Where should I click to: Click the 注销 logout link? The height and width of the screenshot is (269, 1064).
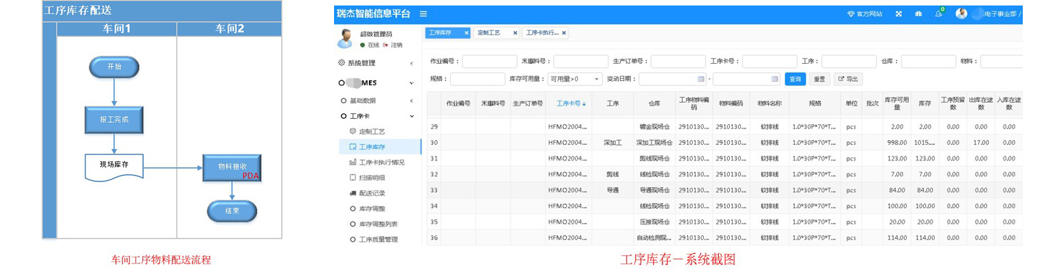pyautogui.click(x=393, y=45)
